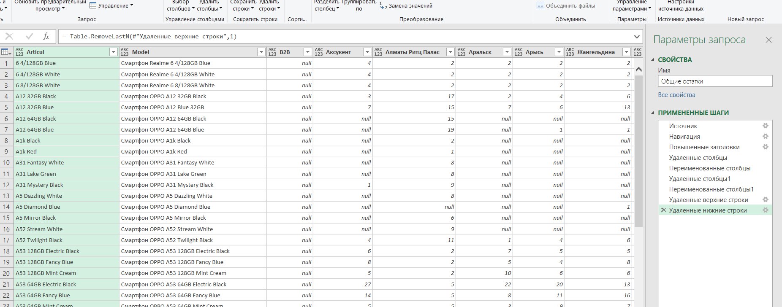Click the formula cancel X icon

(x=9, y=36)
